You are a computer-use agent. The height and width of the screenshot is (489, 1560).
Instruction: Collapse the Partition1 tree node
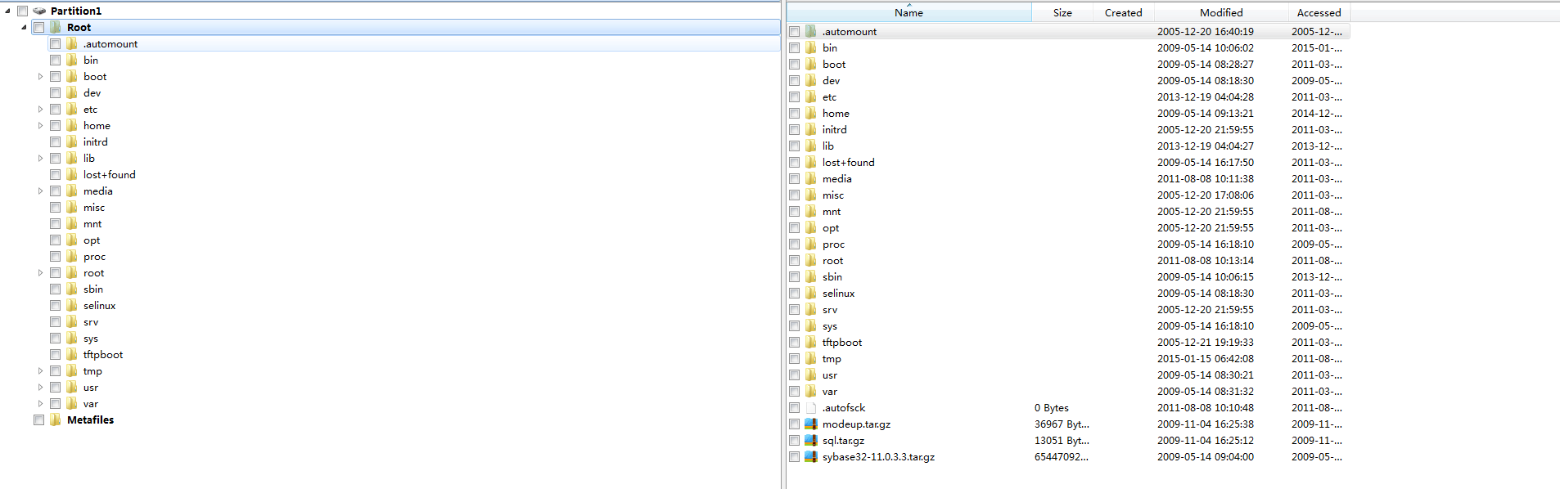click(x=7, y=11)
